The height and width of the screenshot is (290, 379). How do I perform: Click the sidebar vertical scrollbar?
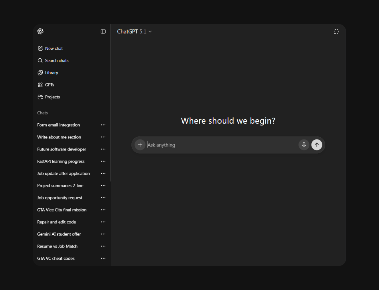110,108
